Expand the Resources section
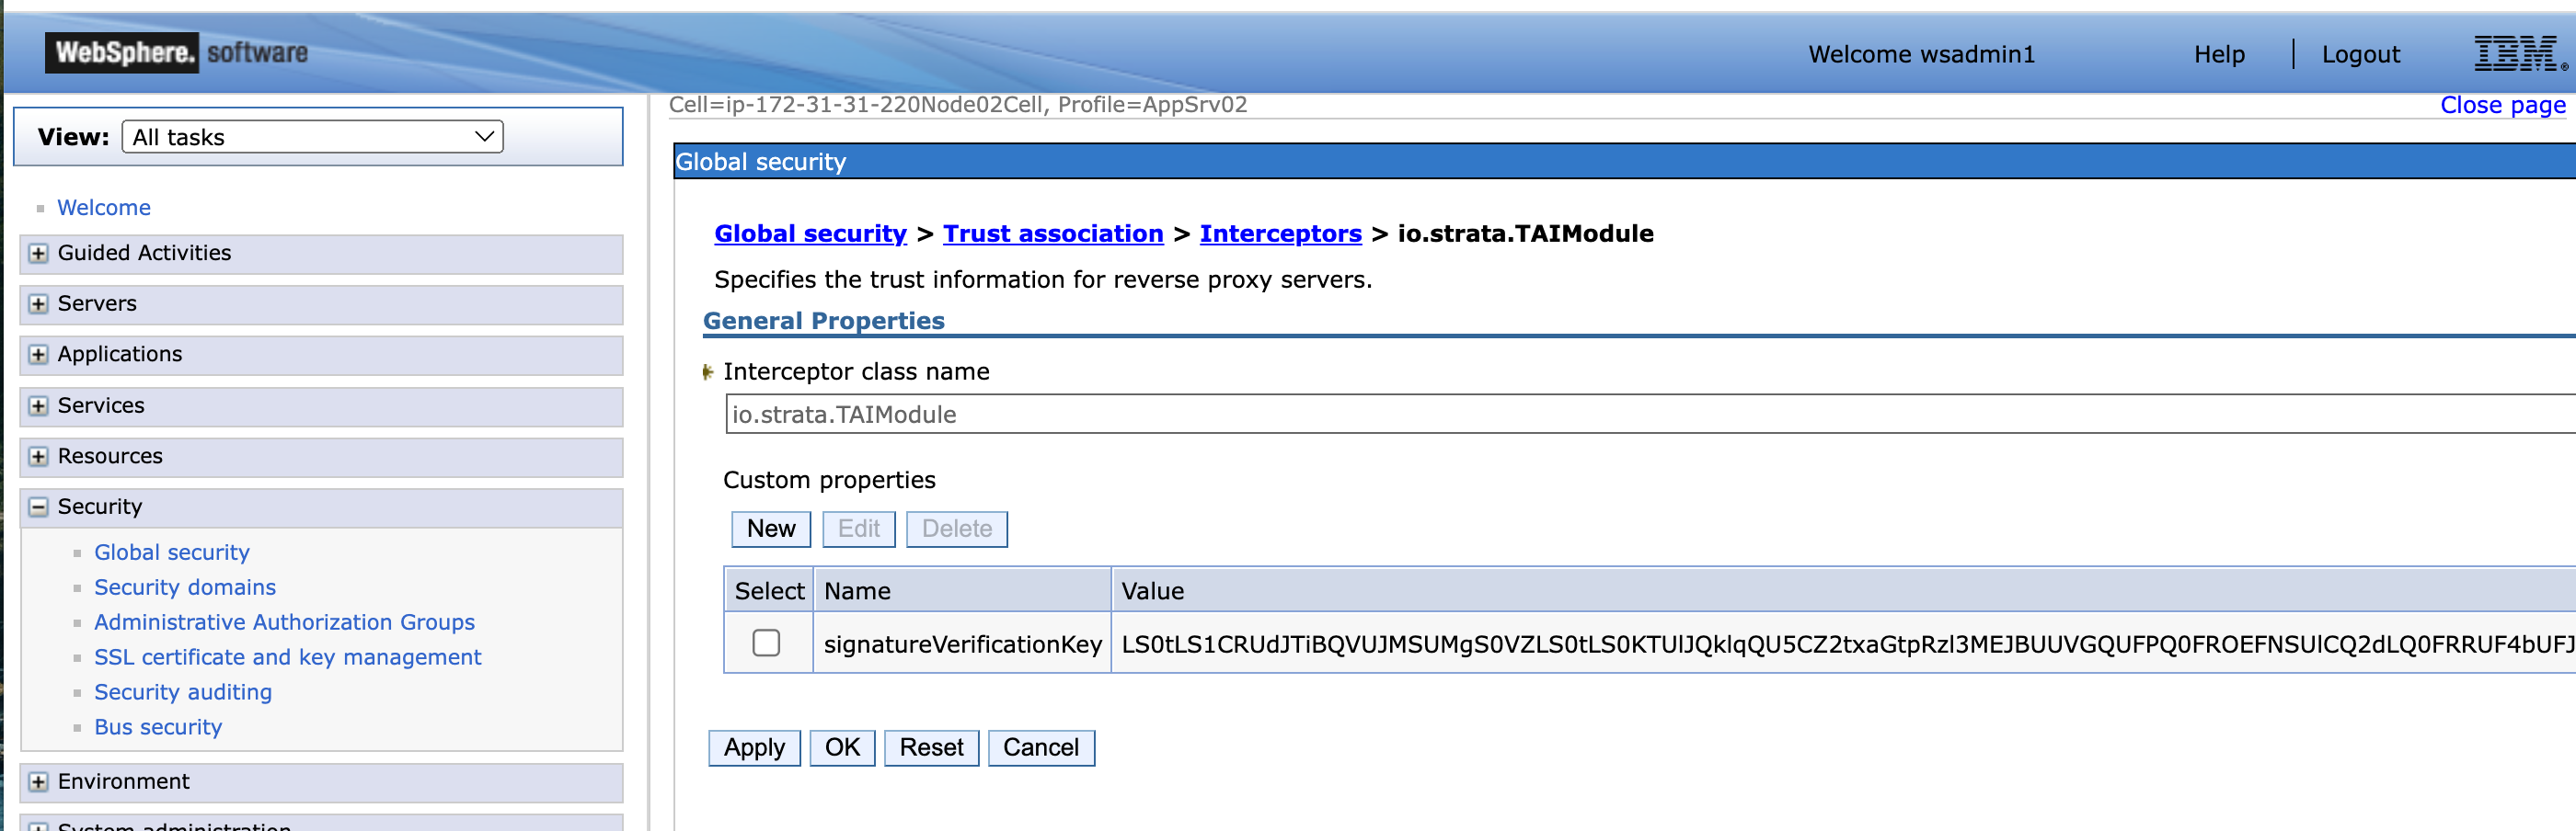2576x831 pixels. pos(38,458)
